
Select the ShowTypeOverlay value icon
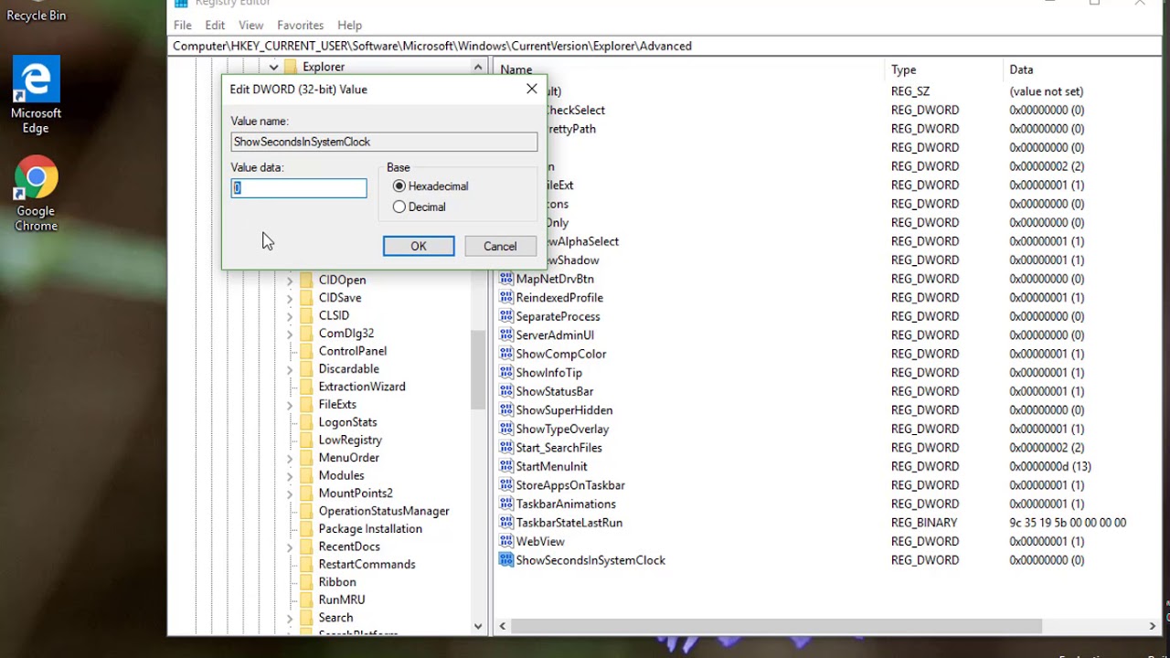coord(505,429)
